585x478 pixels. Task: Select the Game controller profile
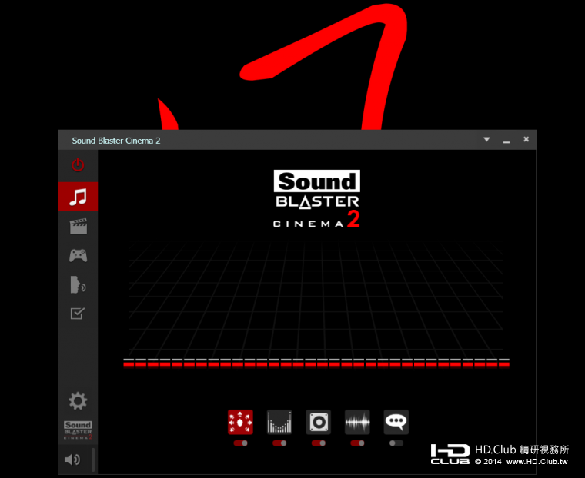(78, 256)
